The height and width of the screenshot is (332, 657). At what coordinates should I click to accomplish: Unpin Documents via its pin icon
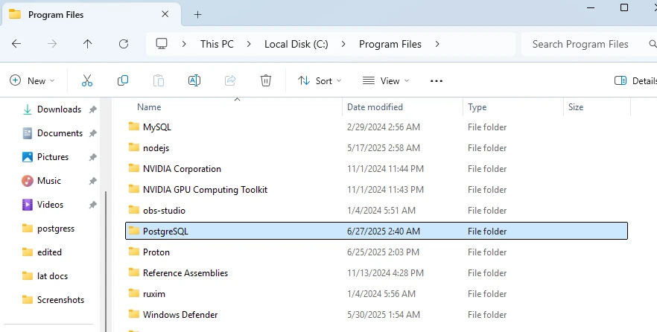pos(92,133)
